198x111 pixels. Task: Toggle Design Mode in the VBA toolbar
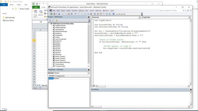point(91,14)
